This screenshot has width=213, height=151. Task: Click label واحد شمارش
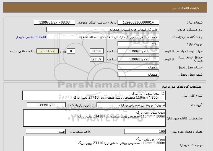(80, 132)
